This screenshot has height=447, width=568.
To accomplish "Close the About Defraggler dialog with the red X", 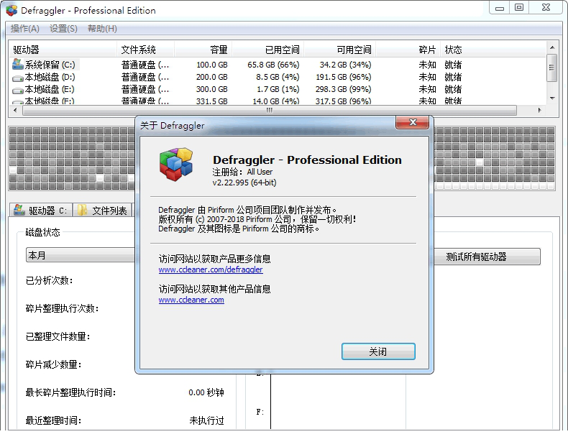I will [412, 122].
